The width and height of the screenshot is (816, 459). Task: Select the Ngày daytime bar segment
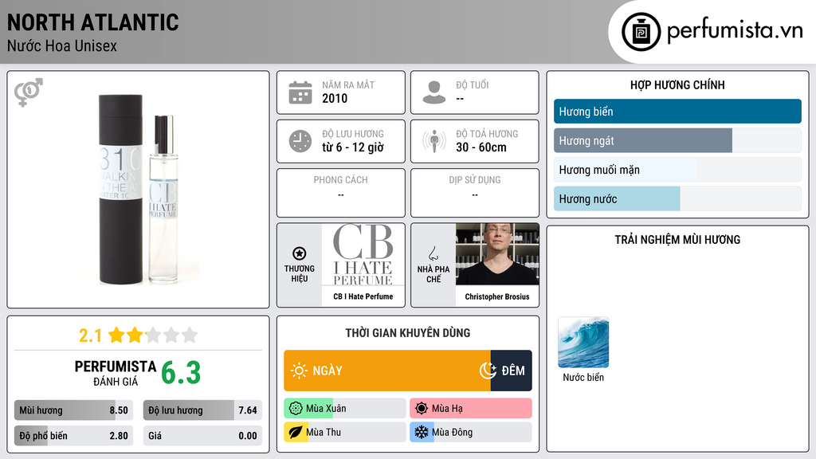[x=387, y=371]
